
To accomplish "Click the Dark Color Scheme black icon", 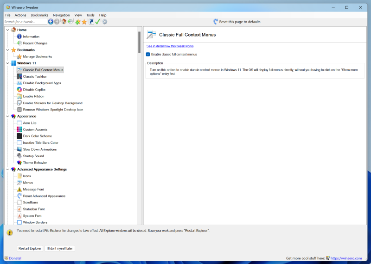I will pos(19,136).
